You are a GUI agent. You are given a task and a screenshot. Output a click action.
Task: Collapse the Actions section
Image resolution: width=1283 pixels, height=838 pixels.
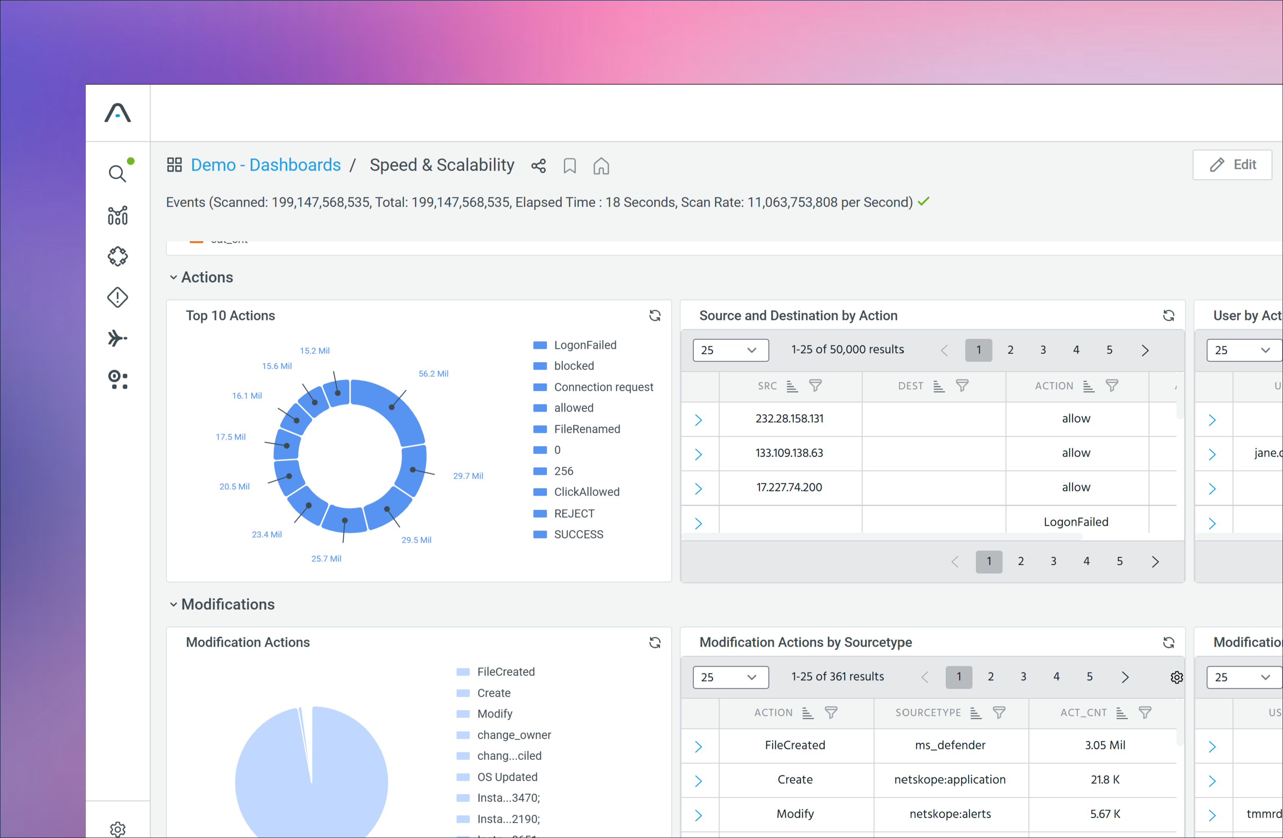point(173,277)
